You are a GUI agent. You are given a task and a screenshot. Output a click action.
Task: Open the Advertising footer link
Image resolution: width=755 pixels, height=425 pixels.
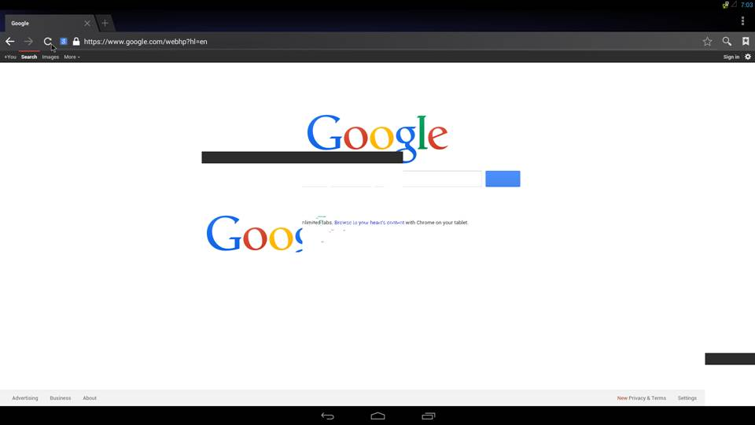click(25, 398)
